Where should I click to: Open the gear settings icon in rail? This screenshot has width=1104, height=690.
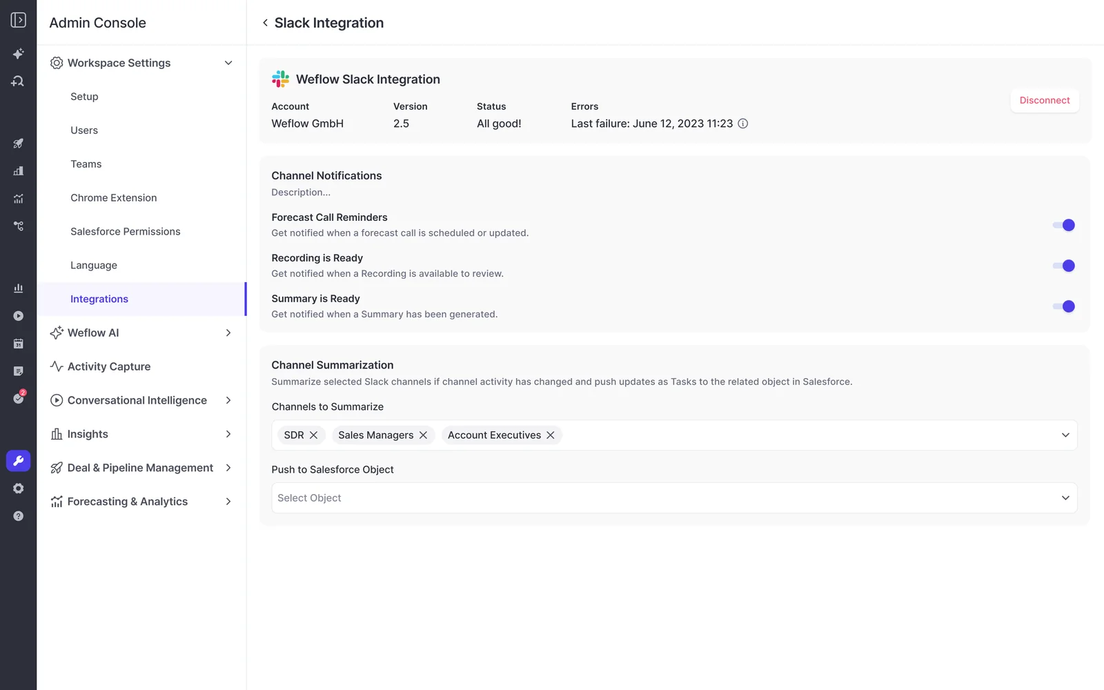coord(19,489)
